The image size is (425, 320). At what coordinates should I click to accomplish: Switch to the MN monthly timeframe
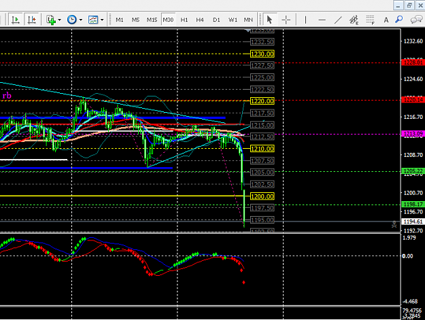(x=248, y=20)
